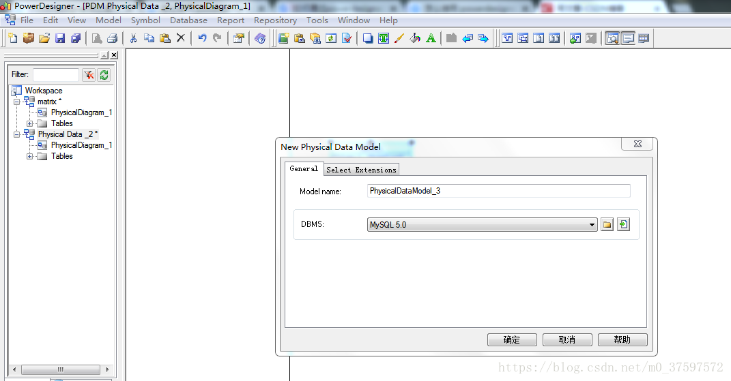Open the File menu
731x381 pixels.
point(27,20)
